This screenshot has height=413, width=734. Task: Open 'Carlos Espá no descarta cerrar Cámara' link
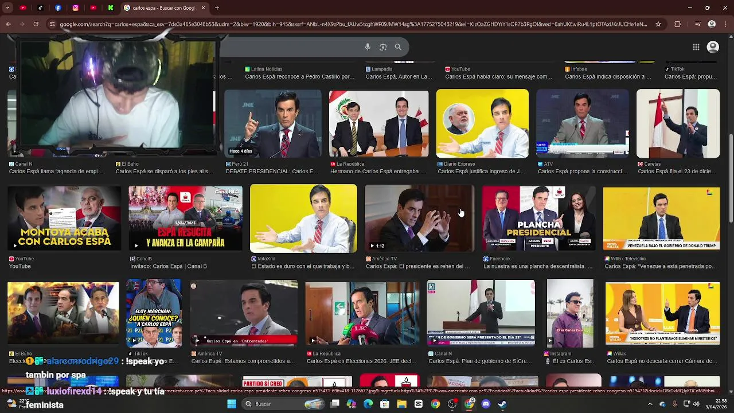(x=661, y=361)
